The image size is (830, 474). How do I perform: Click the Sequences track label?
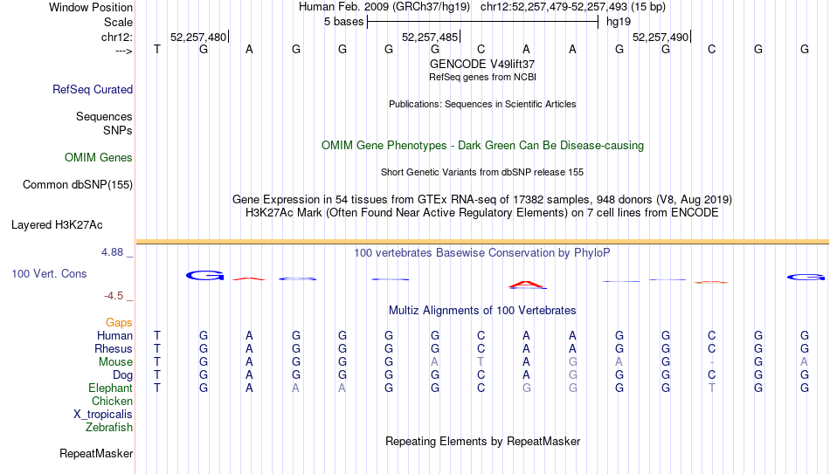[x=104, y=116]
